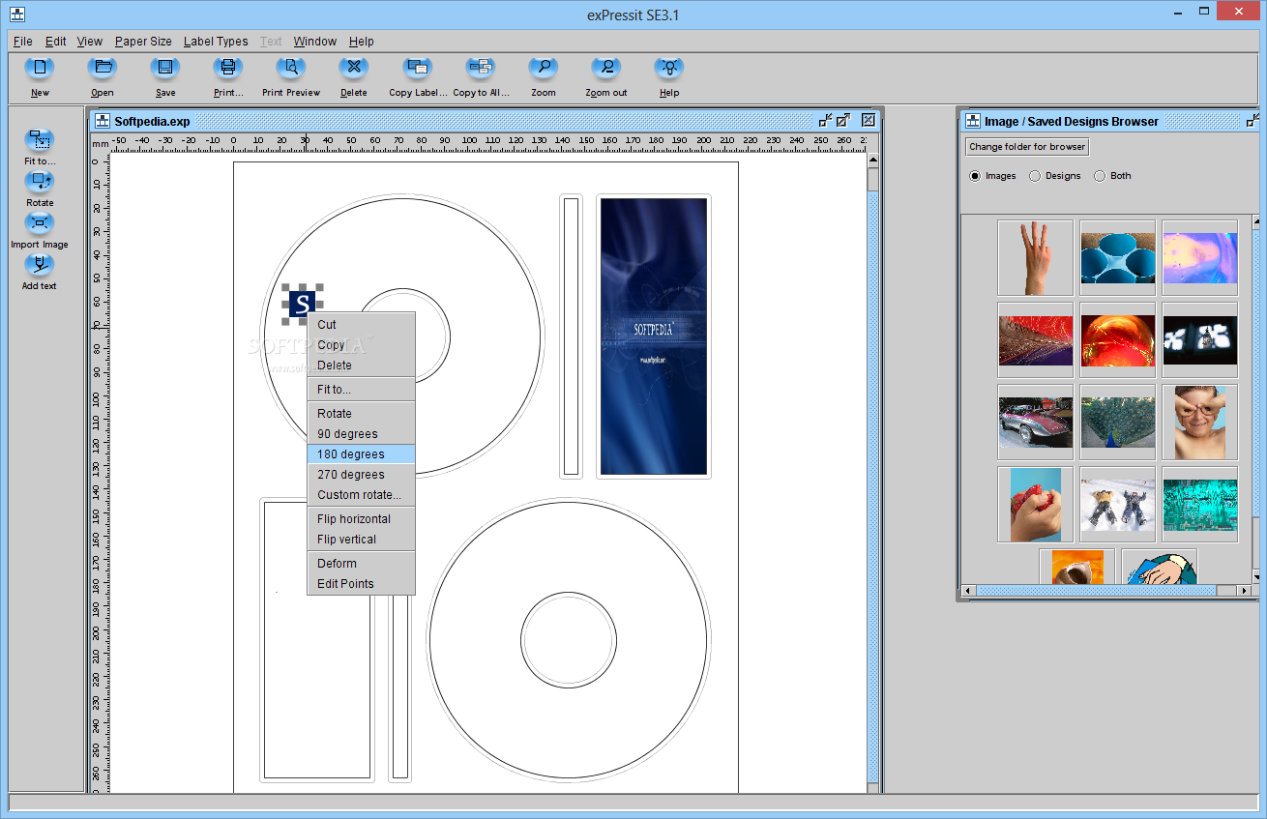
Task: Select the blue pipes thumbnail
Action: coord(1118,257)
